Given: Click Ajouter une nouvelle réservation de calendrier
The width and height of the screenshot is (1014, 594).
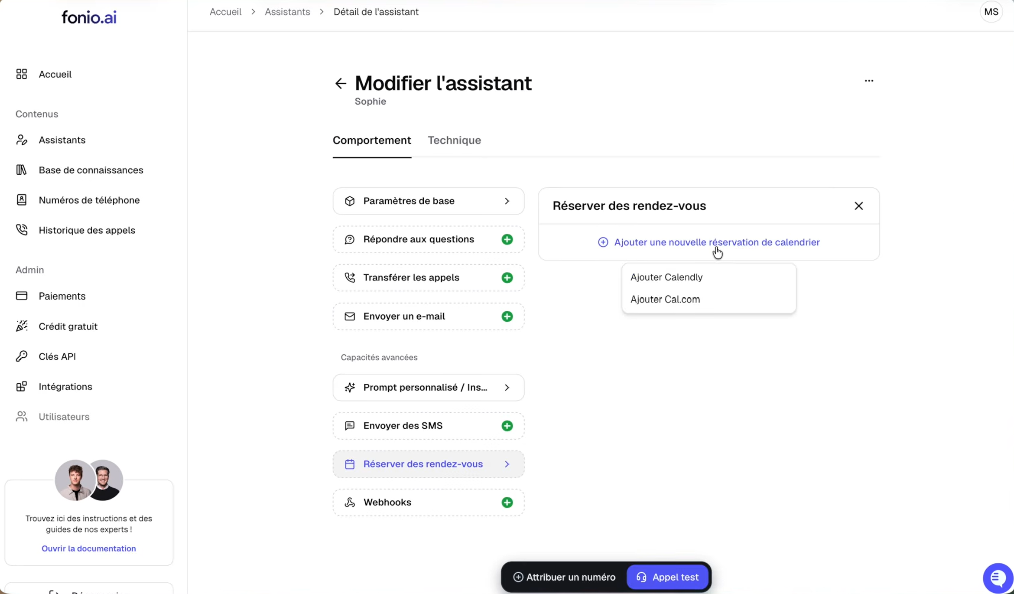Looking at the screenshot, I should click(709, 242).
